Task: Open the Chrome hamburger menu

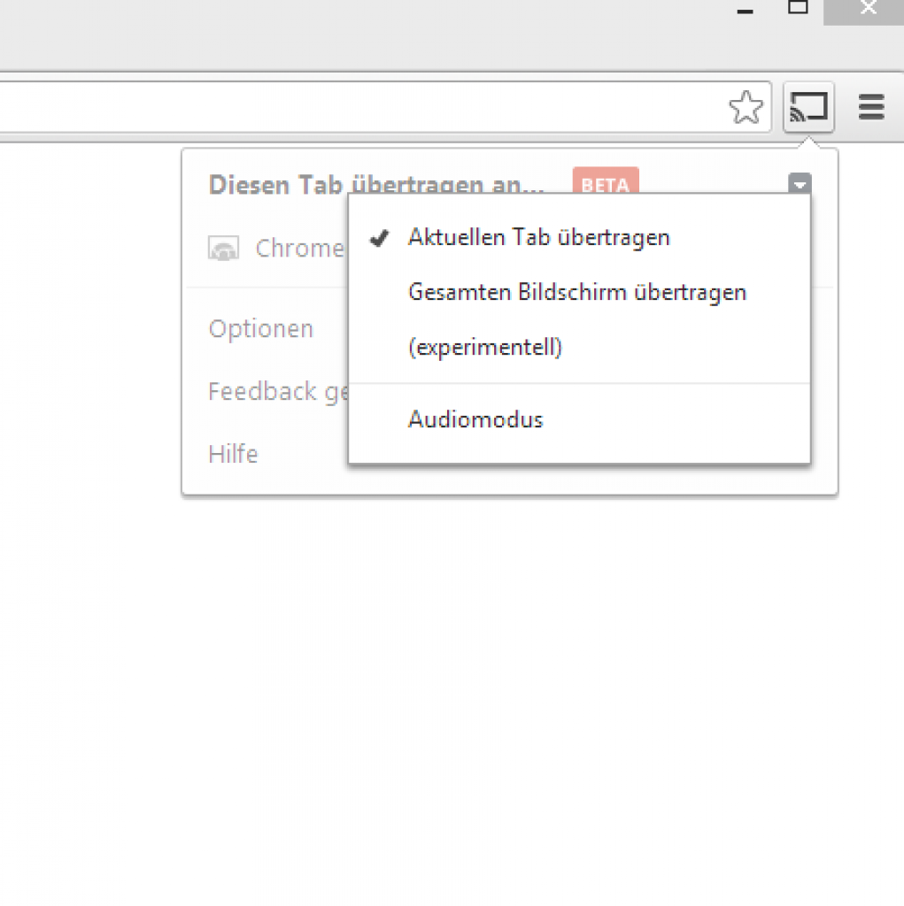Action: click(871, 107)
